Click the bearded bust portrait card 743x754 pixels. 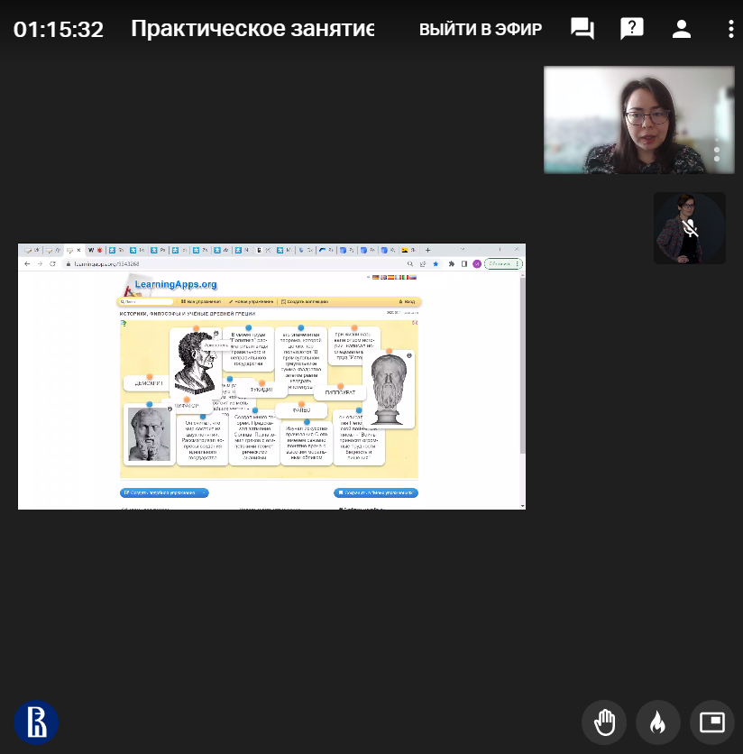tap(392, 390)
